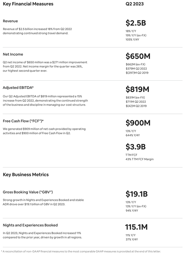This screenshot has height=265, width=183.
Task: Click the non-GAAP reconciliation footnote
Action: [81, 251]
